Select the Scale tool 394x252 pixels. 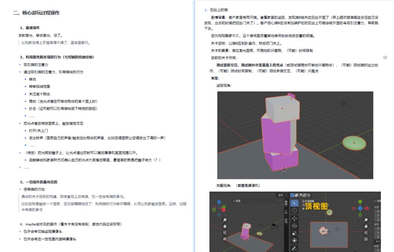(294, 233)
